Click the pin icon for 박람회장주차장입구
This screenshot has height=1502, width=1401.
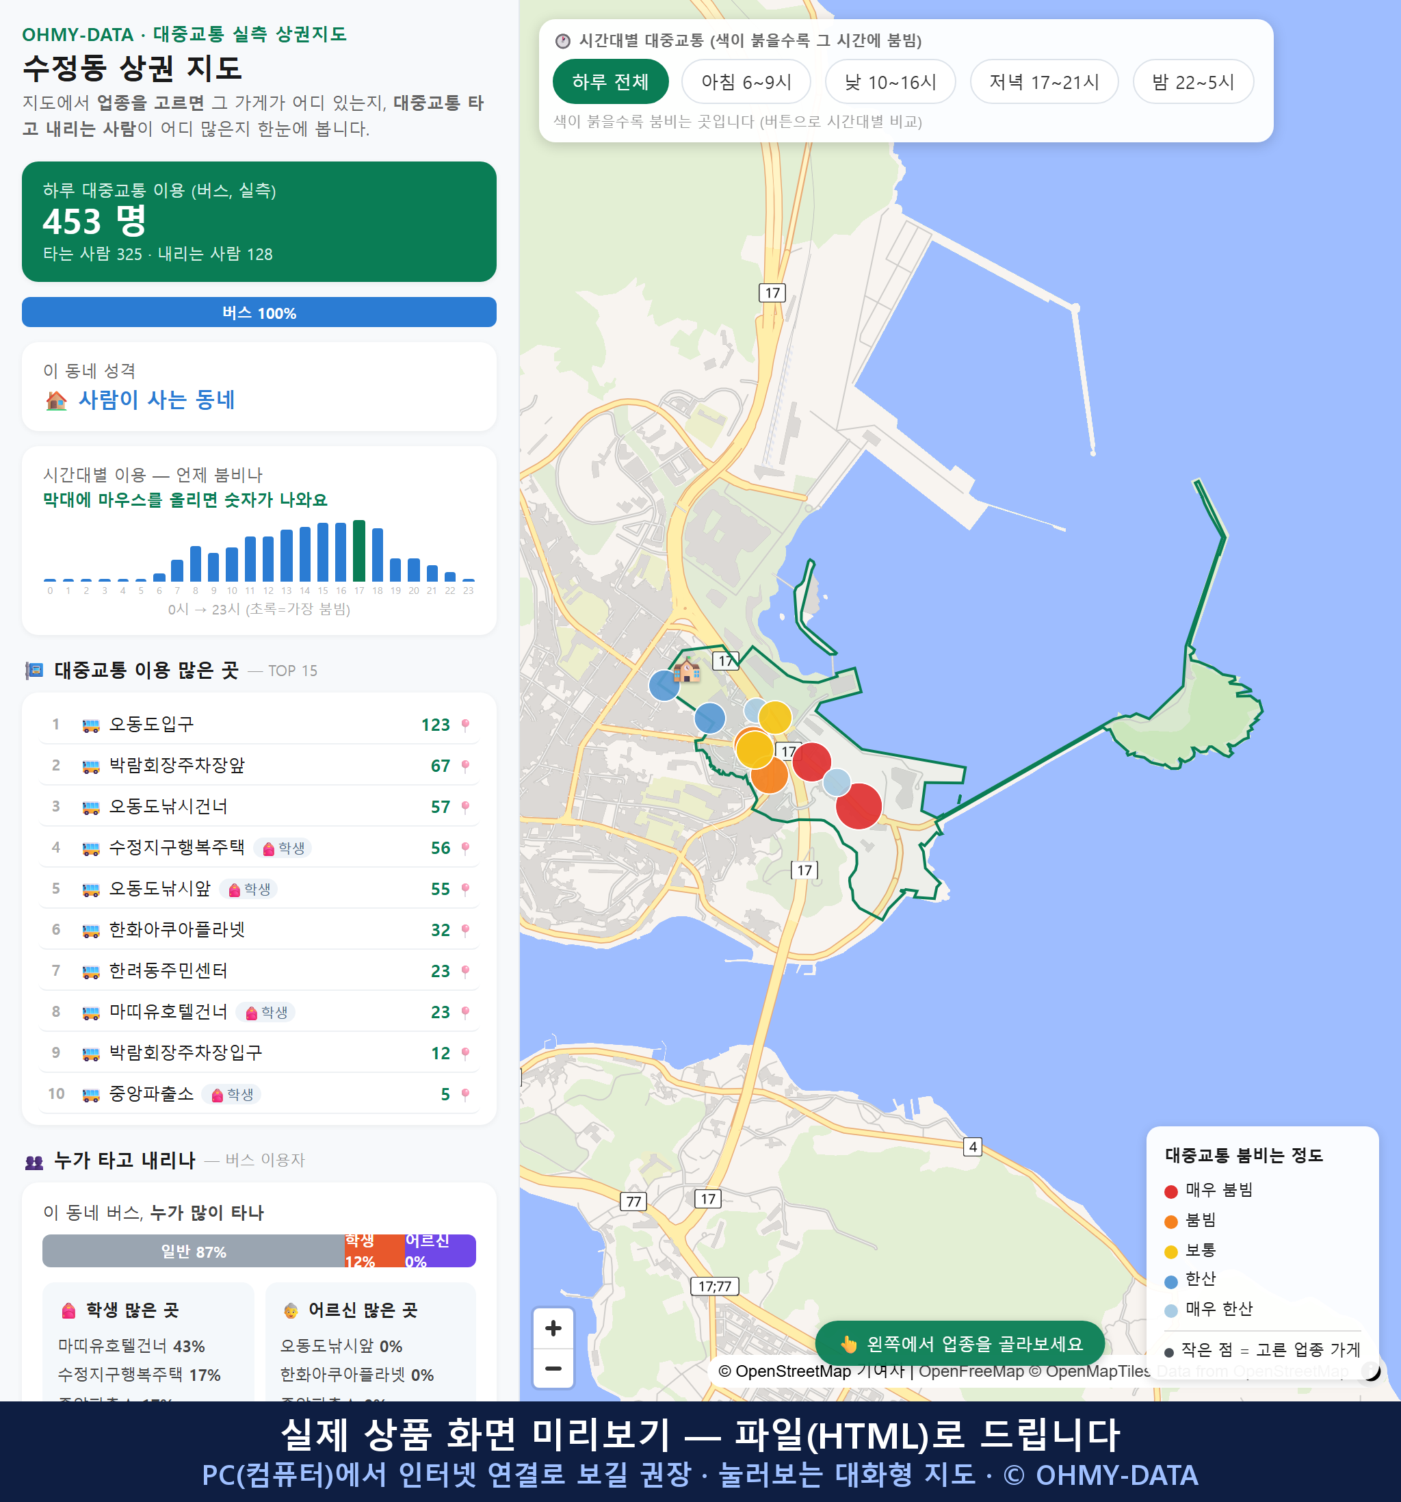(465, 1052)
